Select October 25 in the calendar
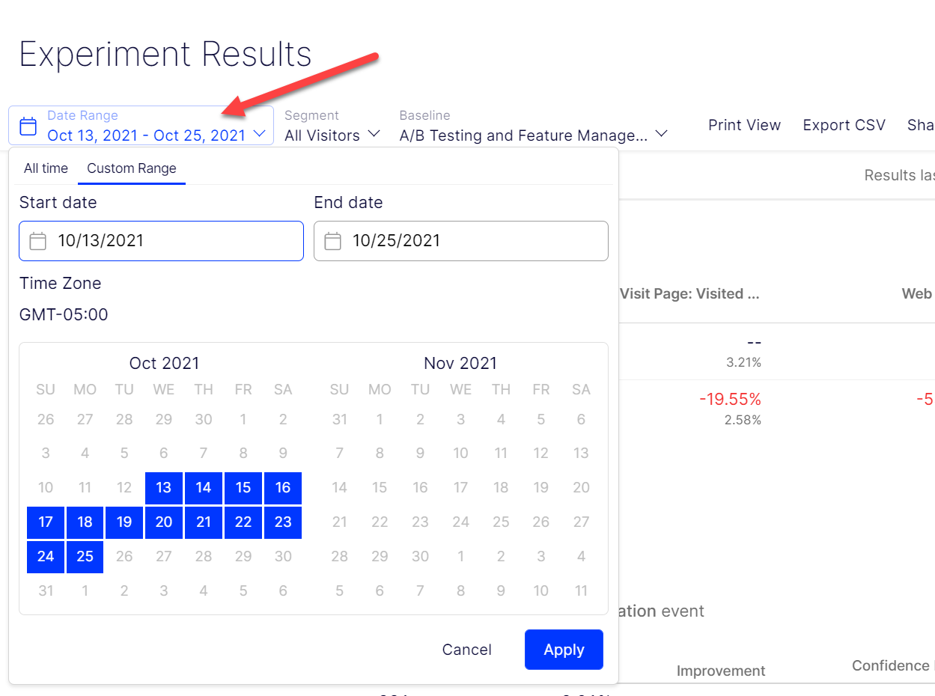Viewport: 935px width, 696px height. pyautogui.click(x=85, y=557)
